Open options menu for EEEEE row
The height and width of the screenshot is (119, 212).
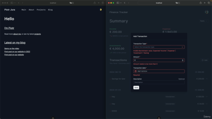(207, 111)
